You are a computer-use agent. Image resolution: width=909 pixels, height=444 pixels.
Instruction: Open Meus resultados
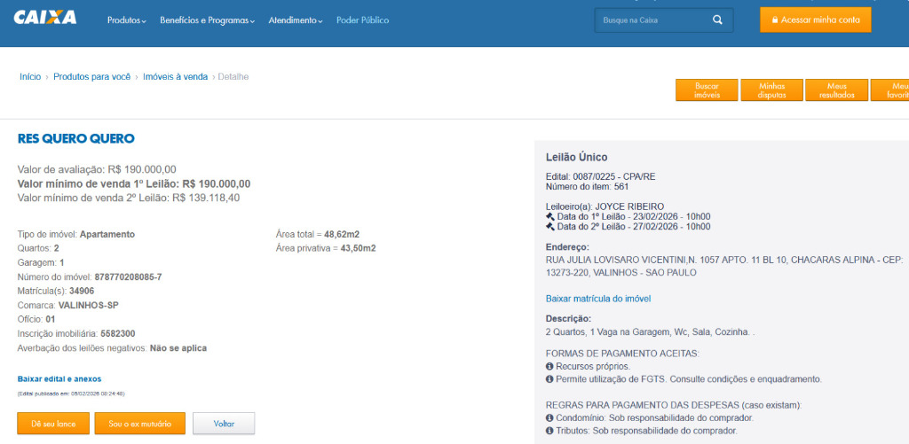click(x=836, y=90)
